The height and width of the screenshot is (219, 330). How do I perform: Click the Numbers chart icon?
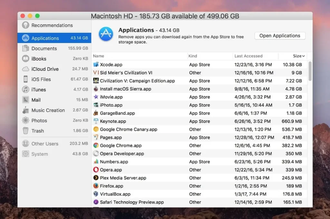(x=96, y=161)
